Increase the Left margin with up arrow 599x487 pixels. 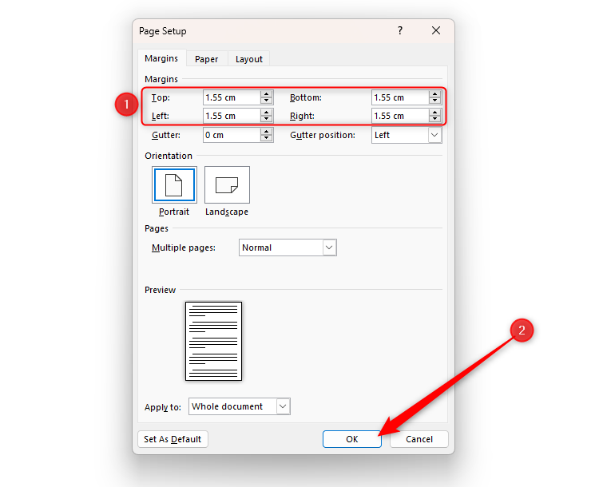[x=267, y=113]
